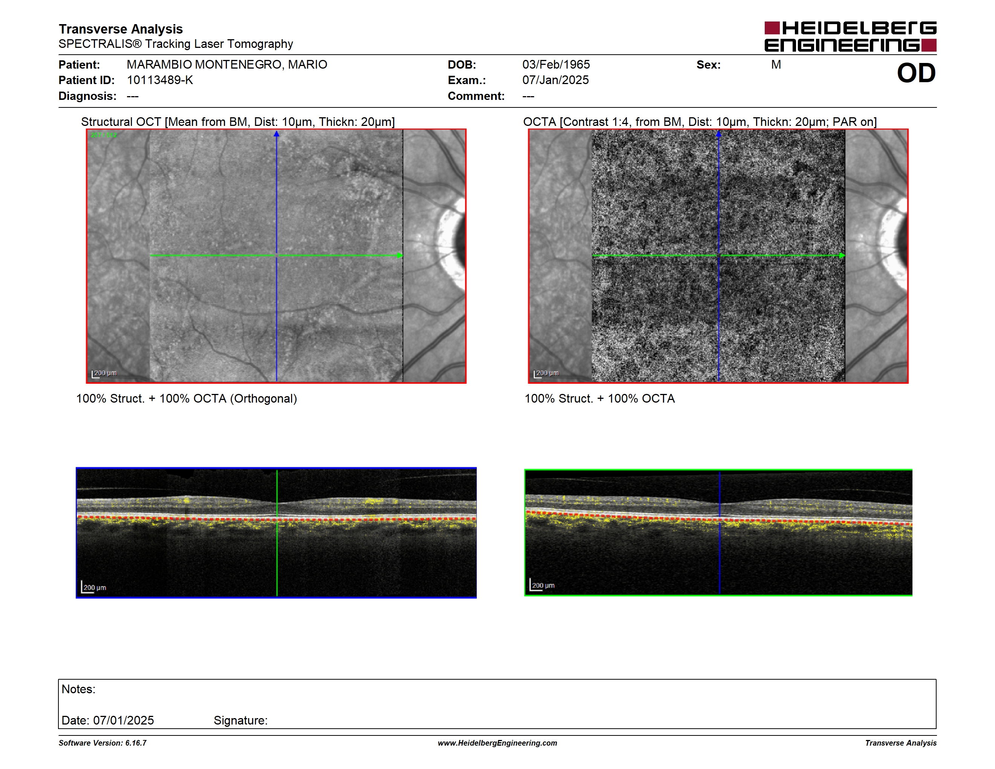Click the Software Version: 6.16.7 text

click(103, 743)
